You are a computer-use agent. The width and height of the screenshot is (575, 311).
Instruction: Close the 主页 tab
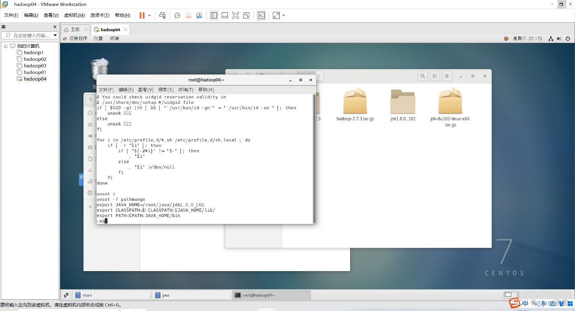click(x=86, y=29)
